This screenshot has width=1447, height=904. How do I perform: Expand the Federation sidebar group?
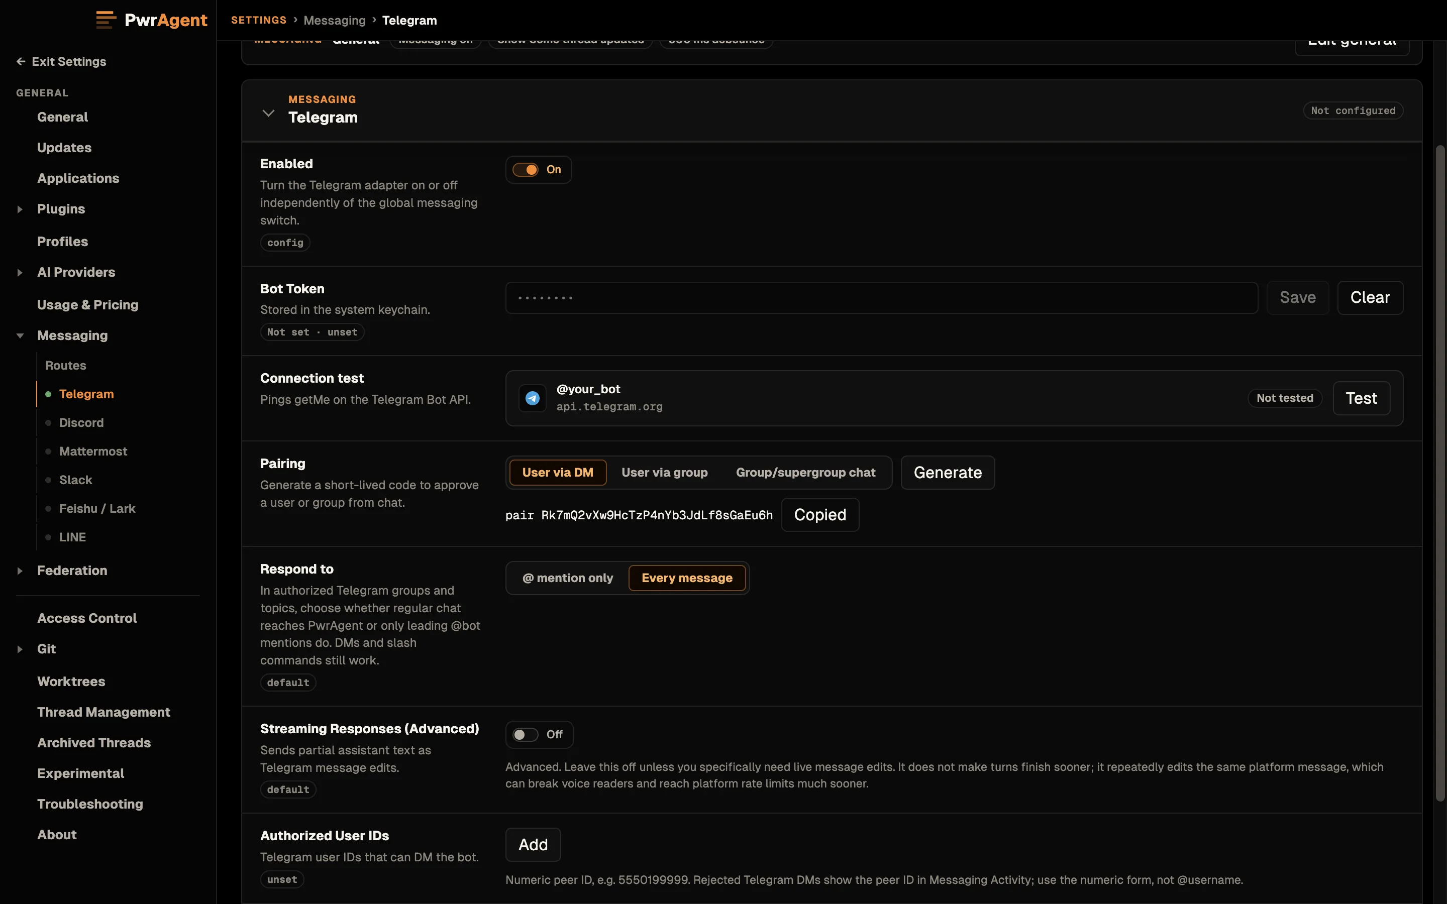(x=20, y=571)
